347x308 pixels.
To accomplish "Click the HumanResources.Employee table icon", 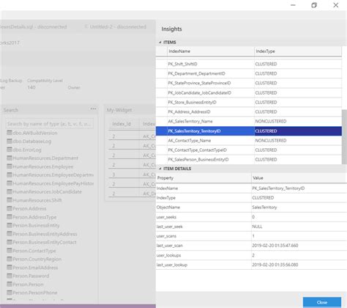I will [10, 166].
